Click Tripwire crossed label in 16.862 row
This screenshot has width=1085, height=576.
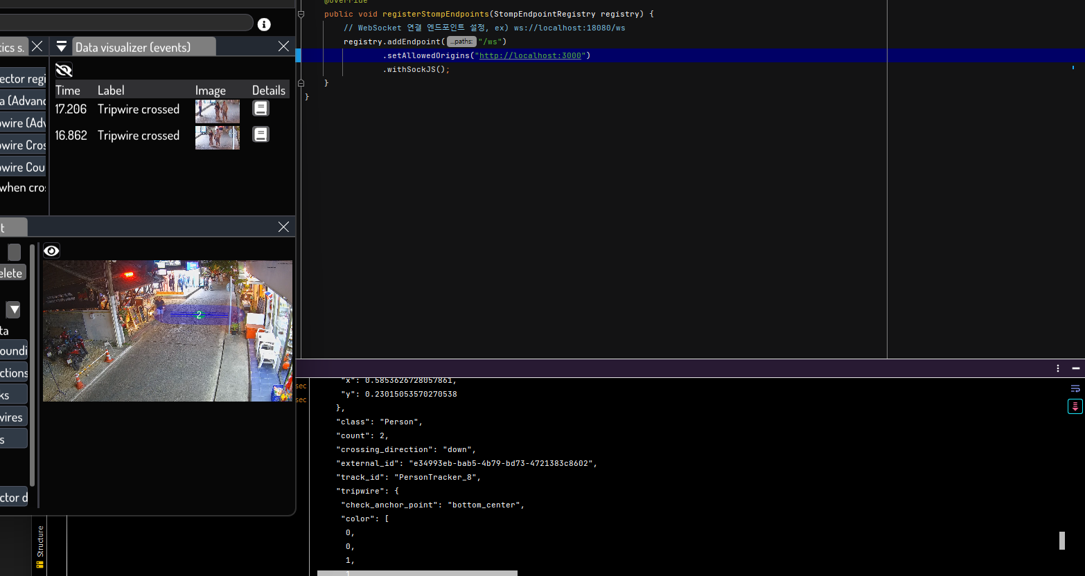pos(139,136)
